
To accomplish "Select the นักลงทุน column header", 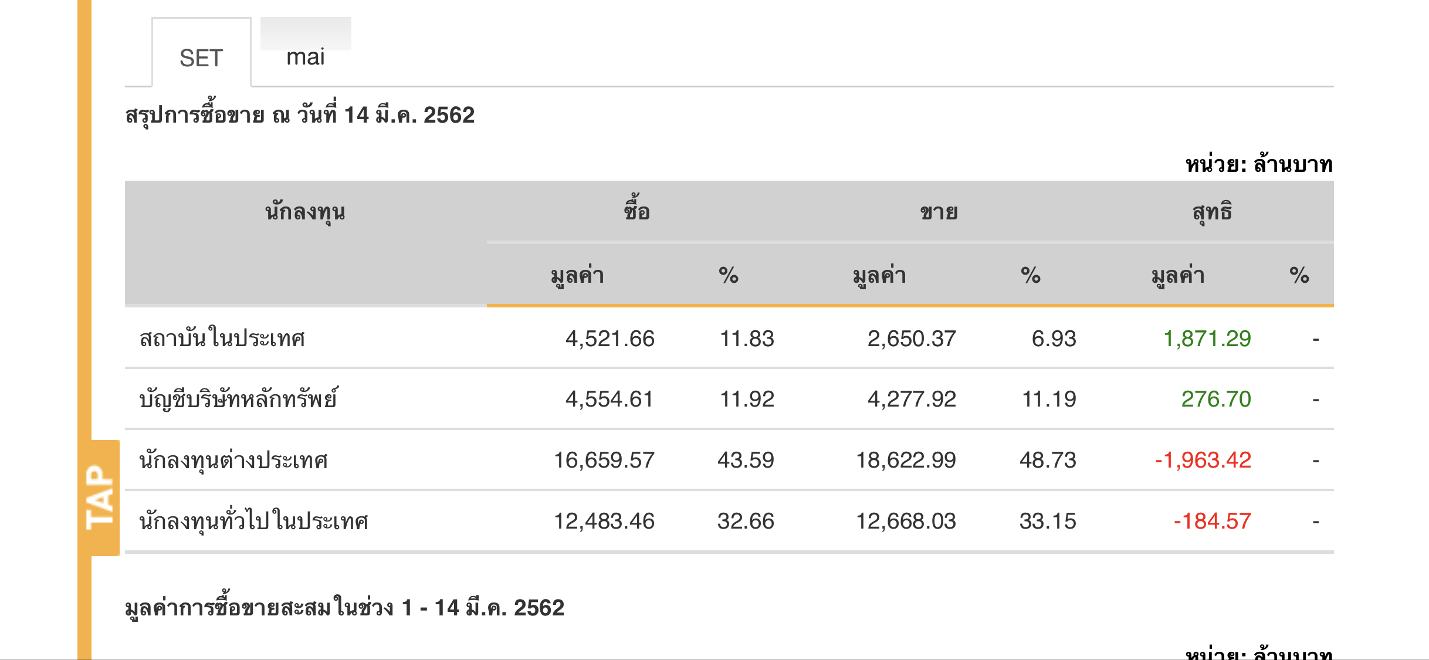I will point(305,212).
